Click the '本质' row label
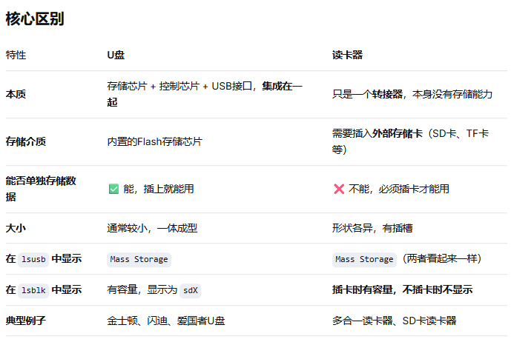The width and height of the screenshot is (511, 342). [x=16, y=94]
